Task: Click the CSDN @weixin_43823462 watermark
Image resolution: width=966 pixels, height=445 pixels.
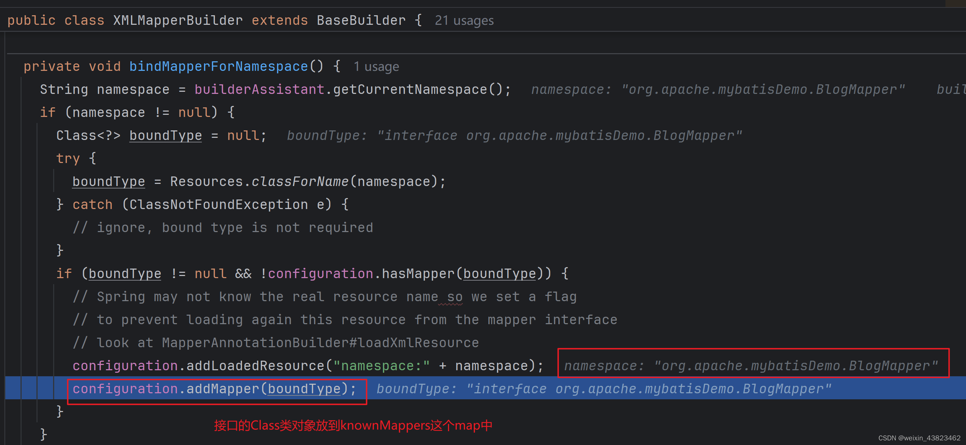Action: 919,438
